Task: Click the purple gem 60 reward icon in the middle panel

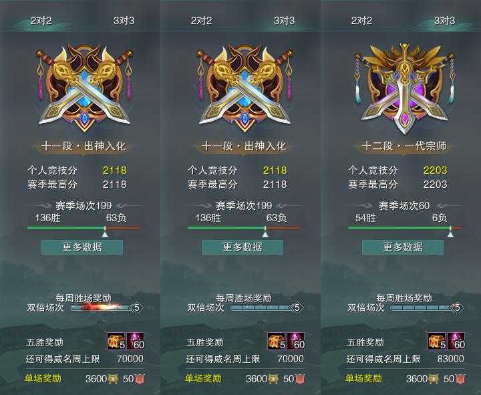Action: [x=296, y=341]
